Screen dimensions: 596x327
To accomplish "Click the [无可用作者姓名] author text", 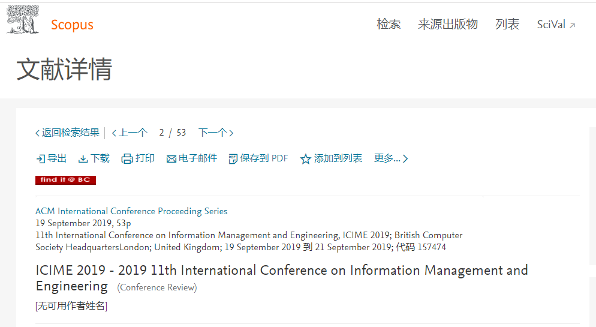I will (x=71, y=306).
